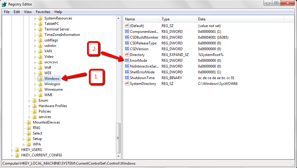
Task: Click the Winresume folder icon
Action: click(40, 89)
